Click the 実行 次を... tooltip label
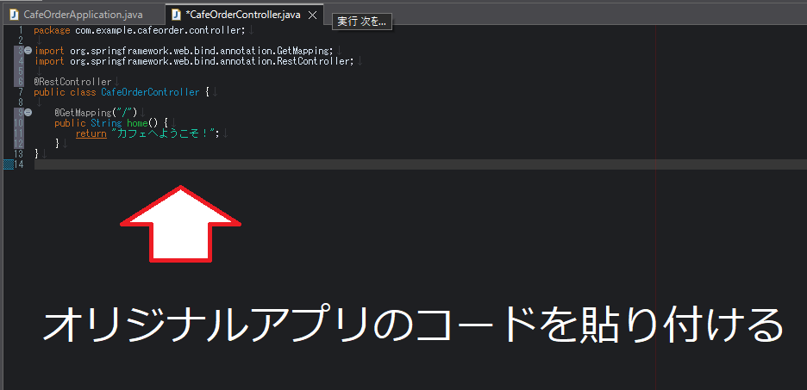Screen dimensions: 807x390 (x=362, y=21)
